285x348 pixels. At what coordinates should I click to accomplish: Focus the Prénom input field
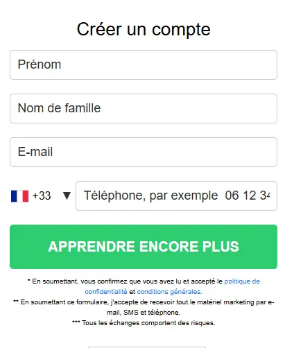pyautogui.click(x=144, y=64)
